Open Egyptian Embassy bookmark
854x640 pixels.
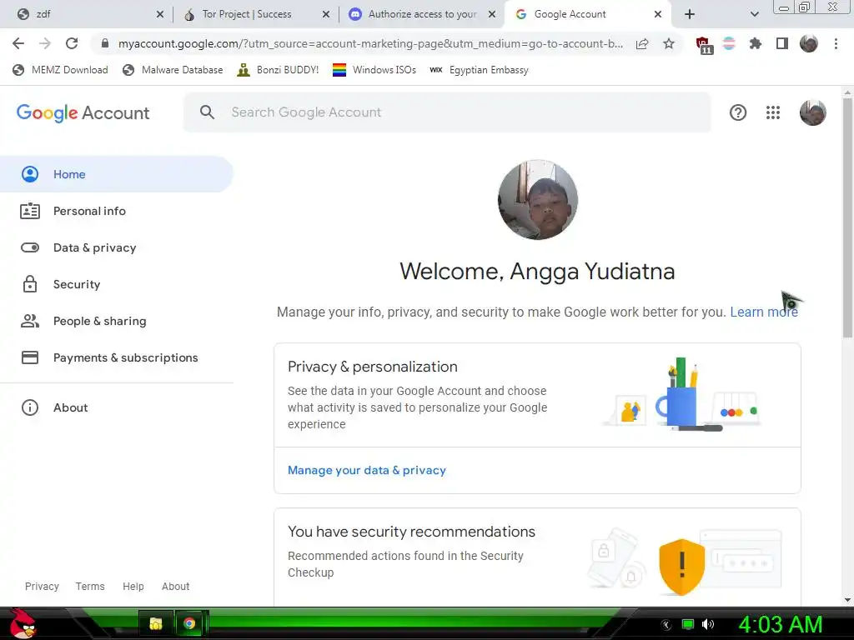click(x=479, y=70)
